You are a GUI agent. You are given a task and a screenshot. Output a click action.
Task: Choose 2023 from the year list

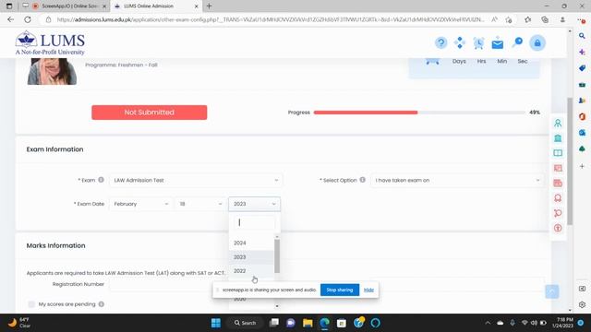pyautogui.click(x=251, y=257)
